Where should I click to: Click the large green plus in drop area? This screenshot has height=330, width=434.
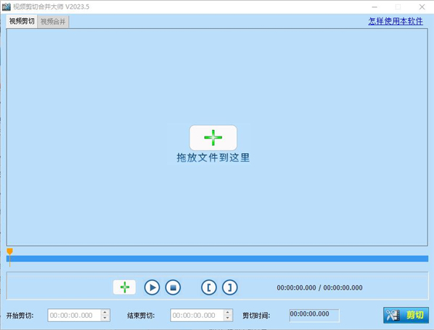(213, 137)
